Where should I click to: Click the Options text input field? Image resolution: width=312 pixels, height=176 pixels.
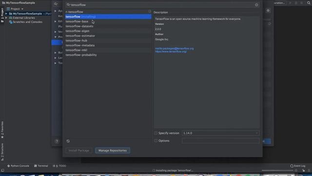(220, 141)
